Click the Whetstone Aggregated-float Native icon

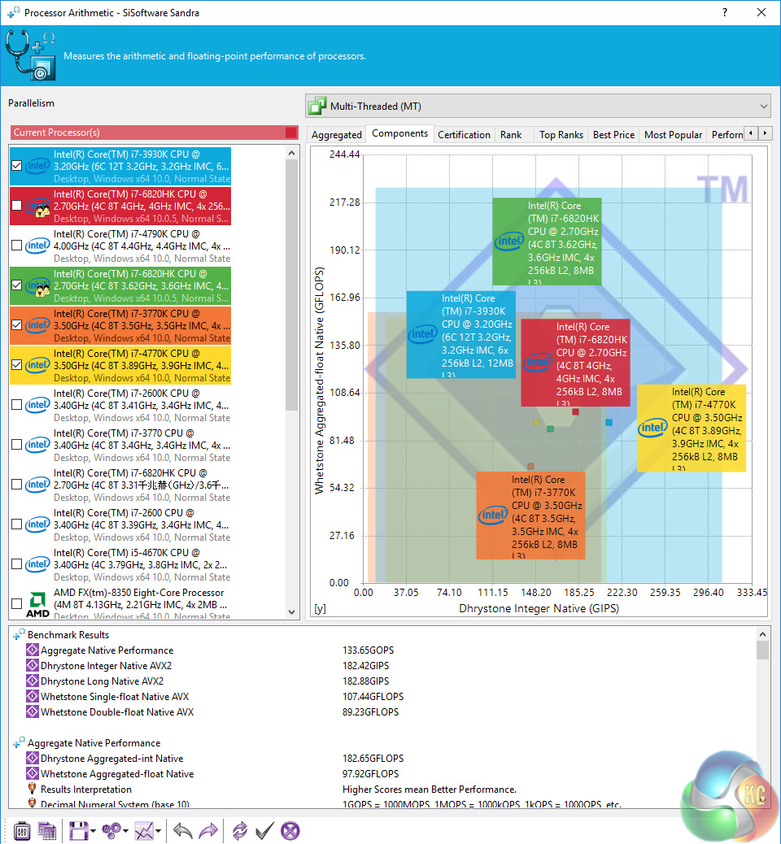coord(33,773)
